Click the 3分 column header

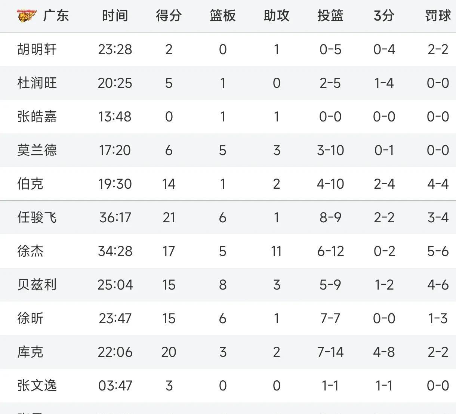pos(384,16)
